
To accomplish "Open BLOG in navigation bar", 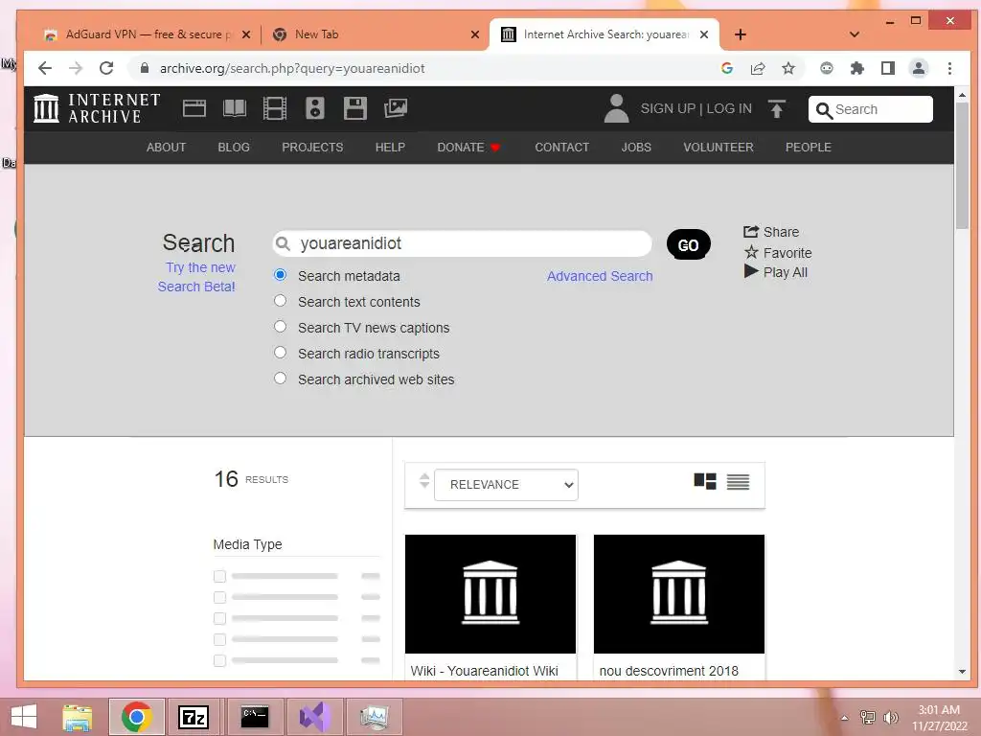I will pyautogui.click(x=234, y=147).
